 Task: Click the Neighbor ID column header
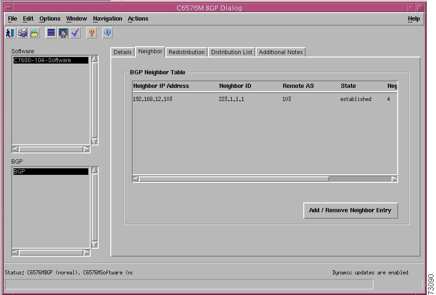pos(235,86)
